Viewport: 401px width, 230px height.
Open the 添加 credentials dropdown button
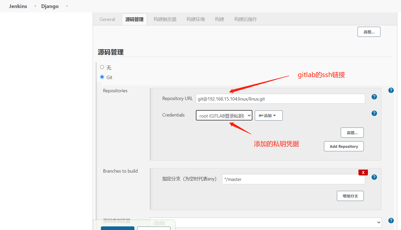(269, 116)
